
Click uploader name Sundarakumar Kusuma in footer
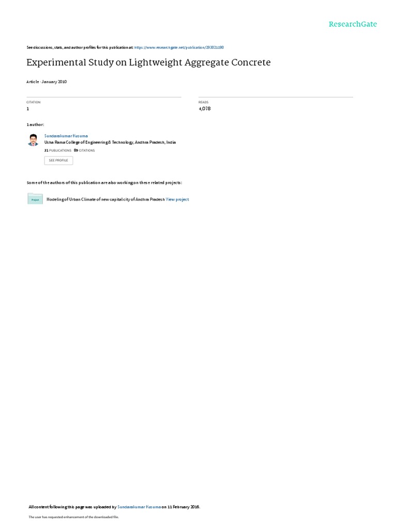point(139,507)
